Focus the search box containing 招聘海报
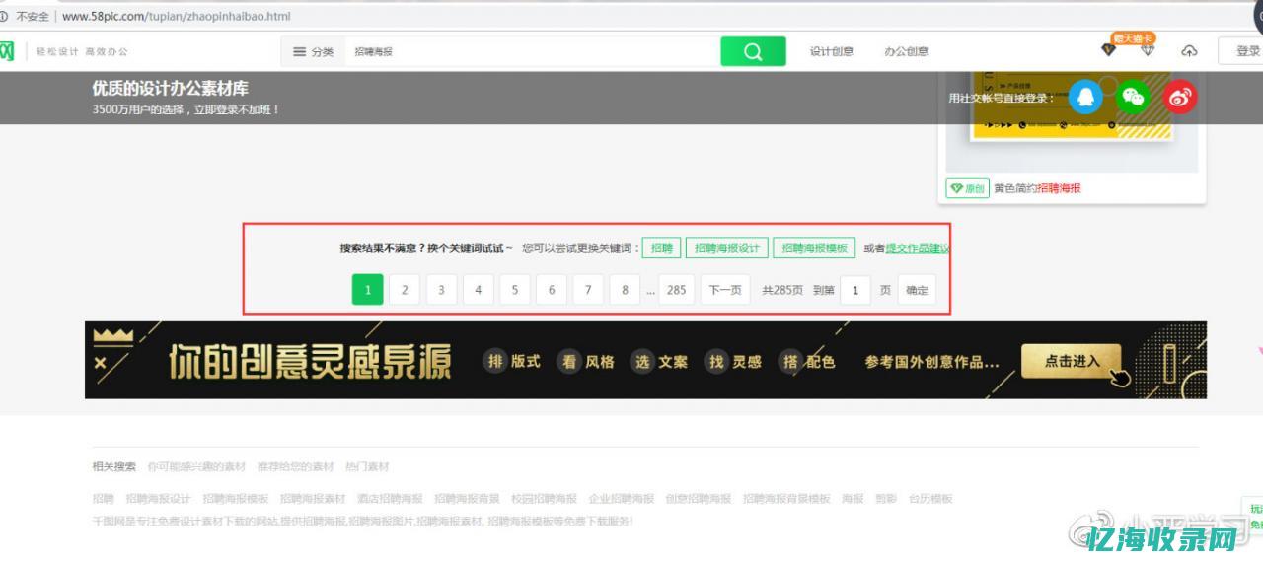This screenshot has width=1263, height=561. coord(533,51)
